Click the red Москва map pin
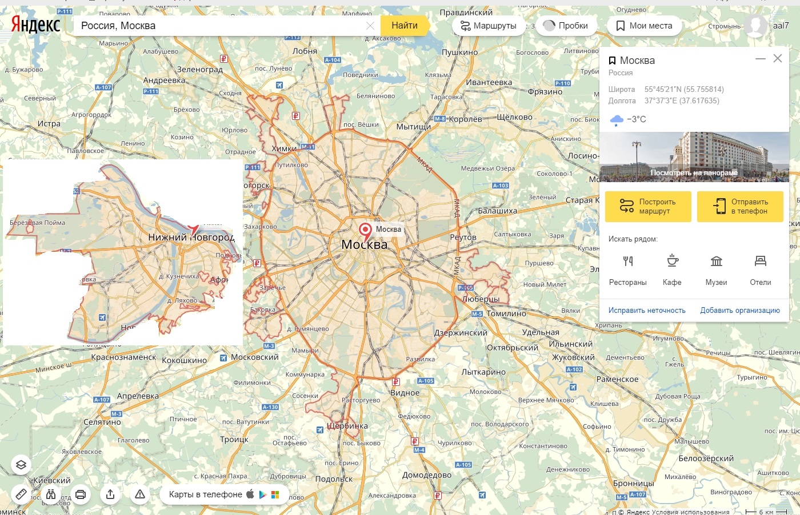This screenshot has width=800, height=515. point(365,231)
